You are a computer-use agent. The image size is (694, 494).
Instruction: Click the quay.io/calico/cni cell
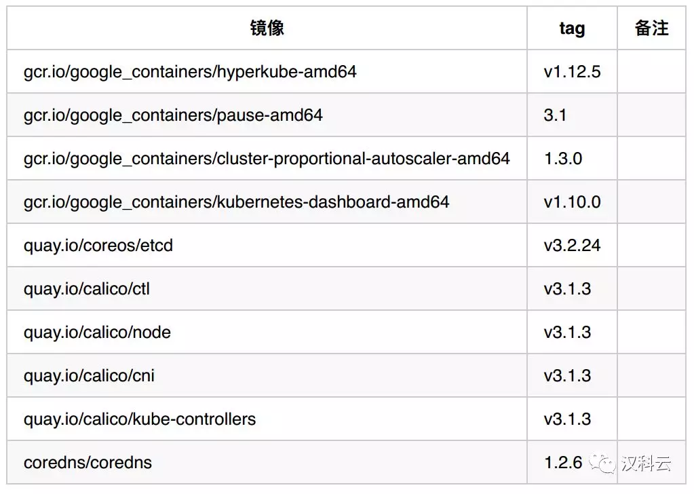267,375
